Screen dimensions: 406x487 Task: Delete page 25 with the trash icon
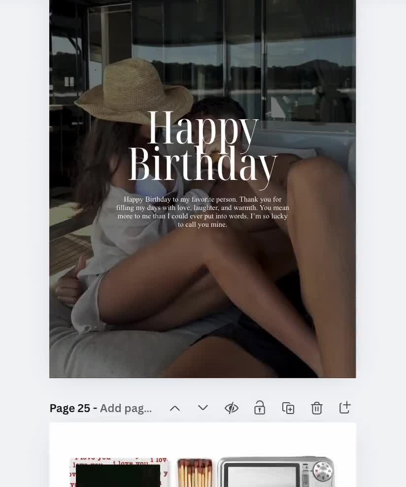coord(317,408)
